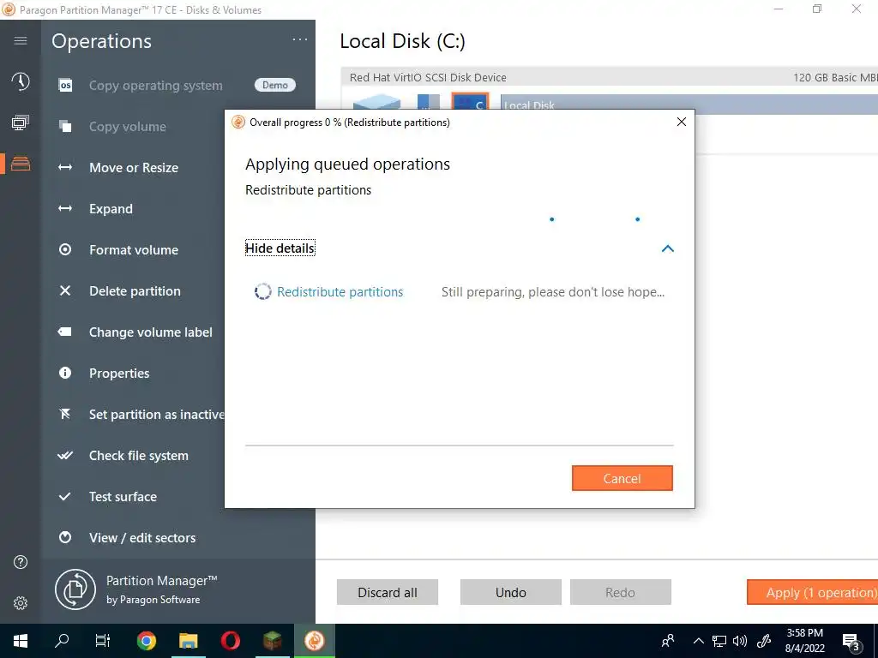
Task: Select Check file system operation
Action: (139, 456)
